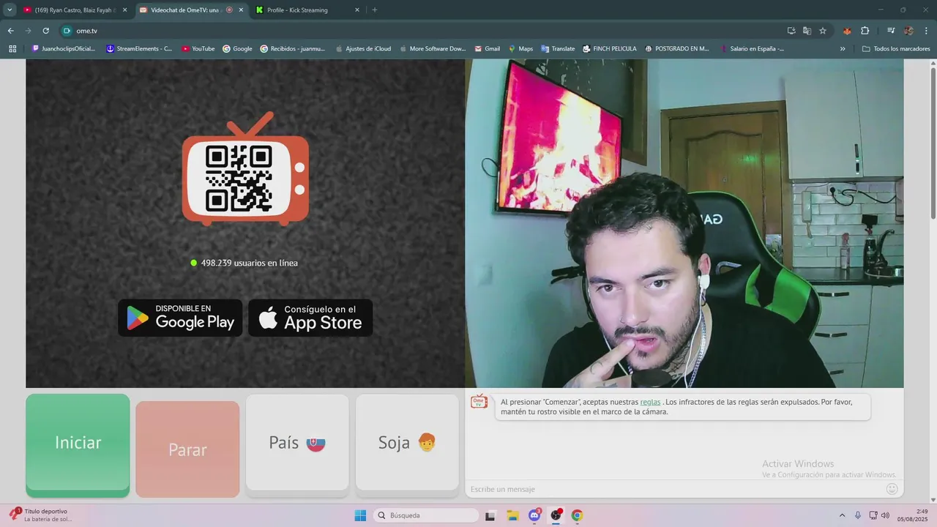
Task: Click the OmeTV avatar icon in chat
Action: click(x=479, y=402)
